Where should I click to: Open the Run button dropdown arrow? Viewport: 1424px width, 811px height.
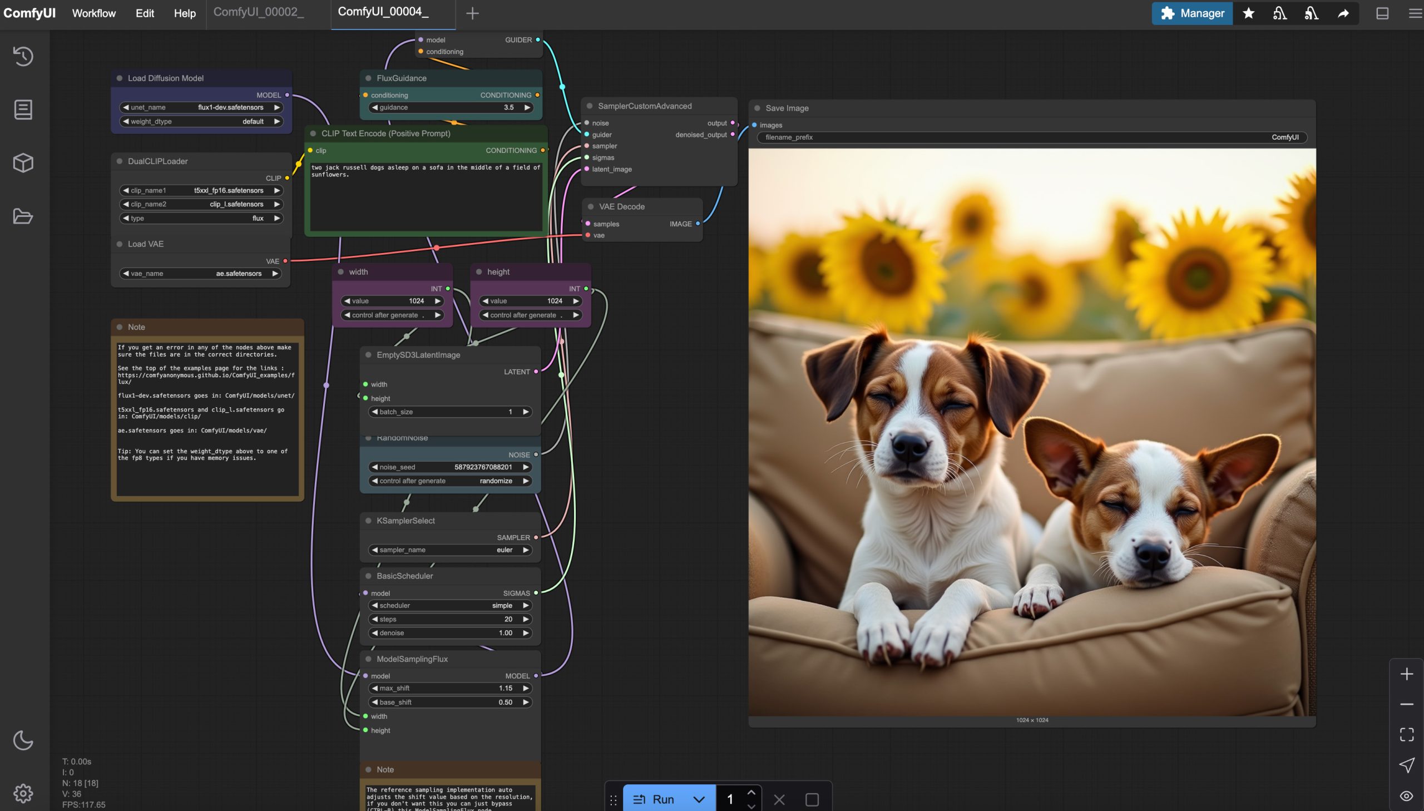(698, 799)
